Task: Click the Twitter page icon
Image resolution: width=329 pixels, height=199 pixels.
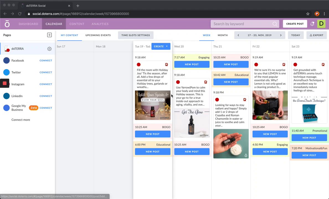Action: [6, 72]
